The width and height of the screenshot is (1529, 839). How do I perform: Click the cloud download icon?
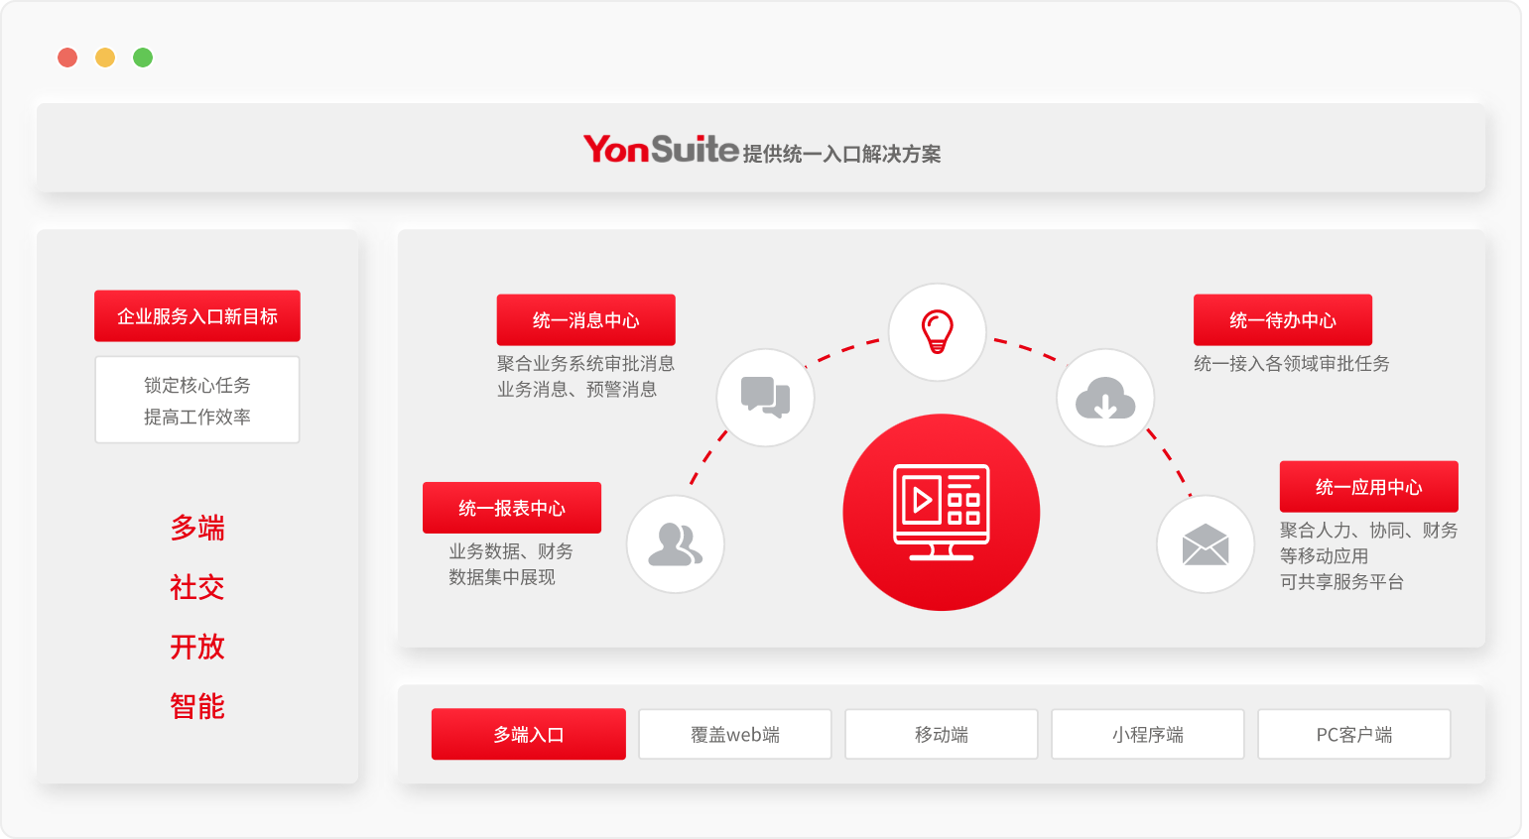click(x=1105, y=398)
